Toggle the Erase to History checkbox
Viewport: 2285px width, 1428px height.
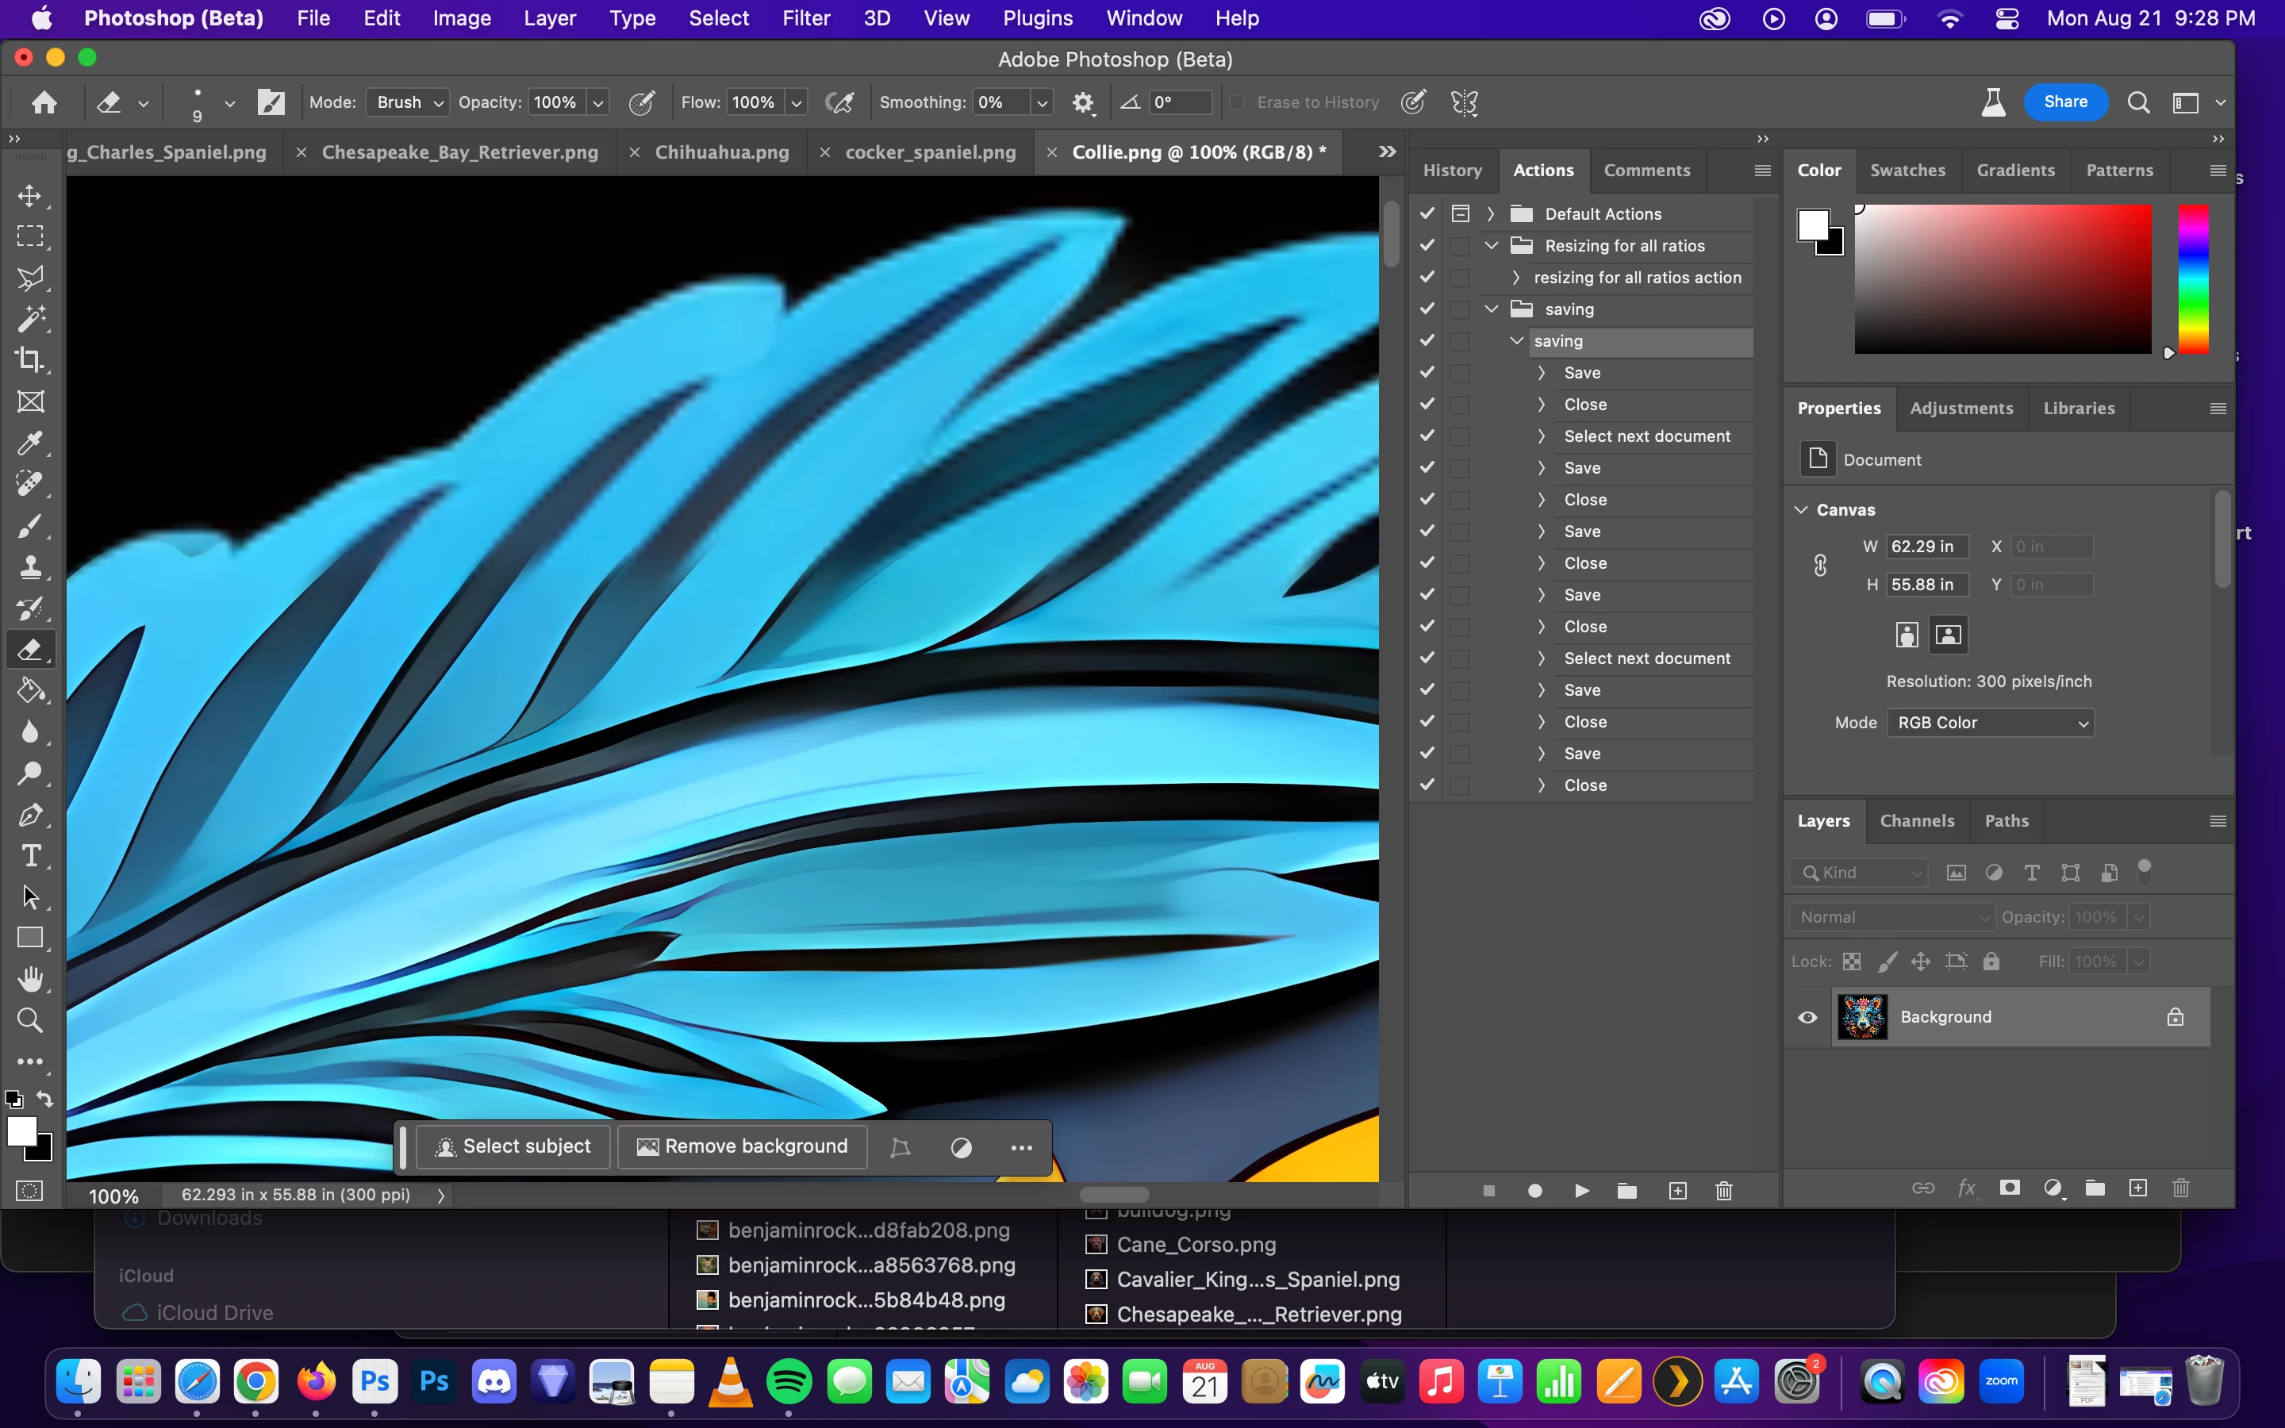click(x=1237, y=102)
